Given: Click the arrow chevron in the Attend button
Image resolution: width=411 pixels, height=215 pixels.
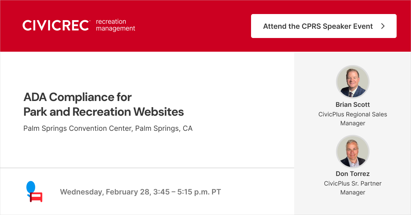Looking at the screenshot, I should click(x=383, y=26).
